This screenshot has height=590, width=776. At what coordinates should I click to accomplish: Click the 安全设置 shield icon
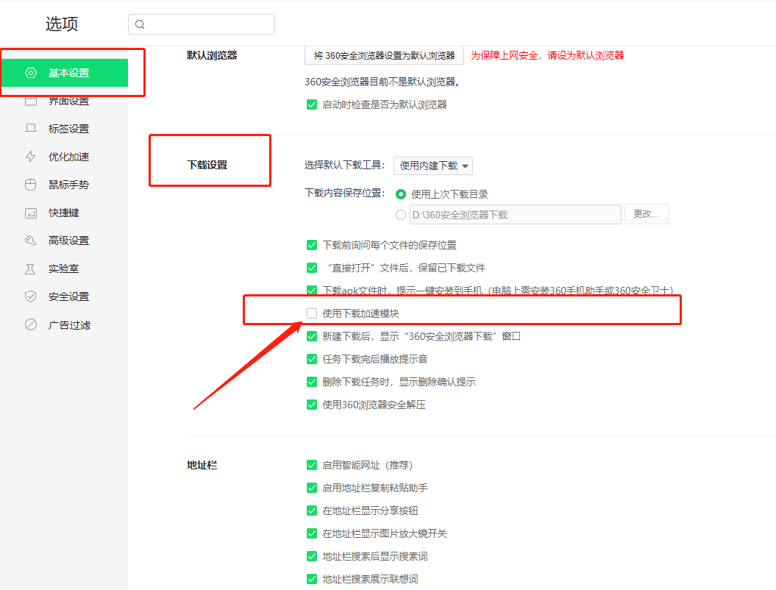[31, 296]
